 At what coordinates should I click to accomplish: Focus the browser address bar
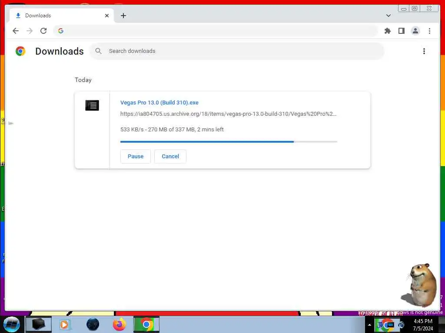pyautogui.click(x=216, y=31)
